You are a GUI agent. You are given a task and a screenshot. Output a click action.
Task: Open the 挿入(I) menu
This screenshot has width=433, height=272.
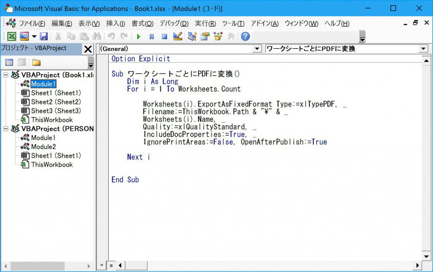click(115, 23)
